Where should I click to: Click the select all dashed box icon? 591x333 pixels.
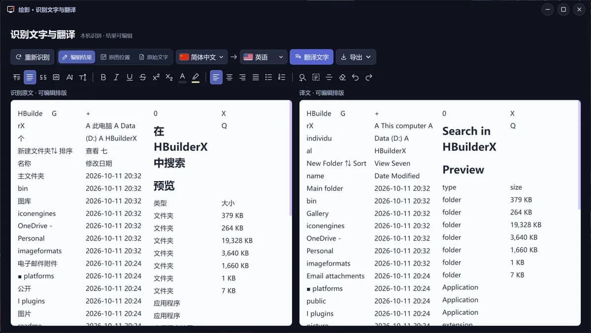pos(316,77)
